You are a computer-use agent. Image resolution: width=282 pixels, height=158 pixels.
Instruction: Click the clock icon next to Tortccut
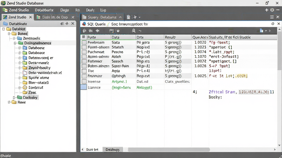point(25,88)
